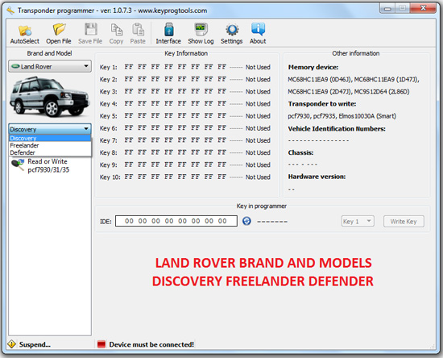Click the Key 8 hex data row
Image resolution: width=443 pixels, height=358 pixels.
coord(184,152)
